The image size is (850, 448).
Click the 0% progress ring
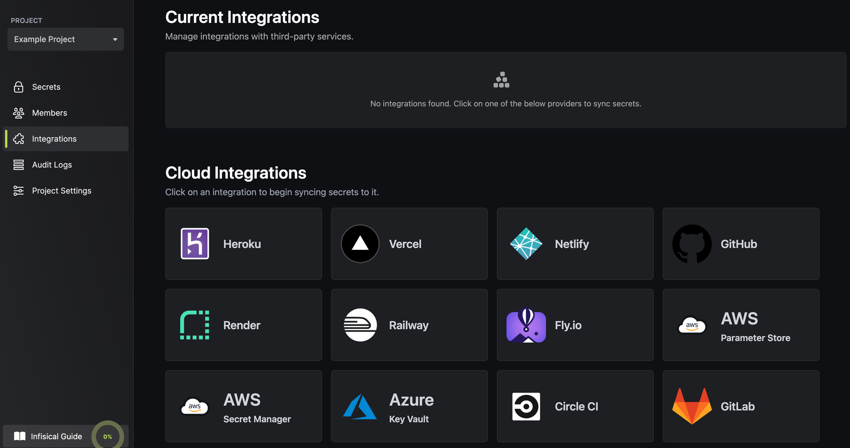[x=108, y=436]
